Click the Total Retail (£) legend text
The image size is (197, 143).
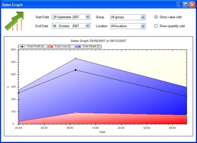click(x=91, y=46)
